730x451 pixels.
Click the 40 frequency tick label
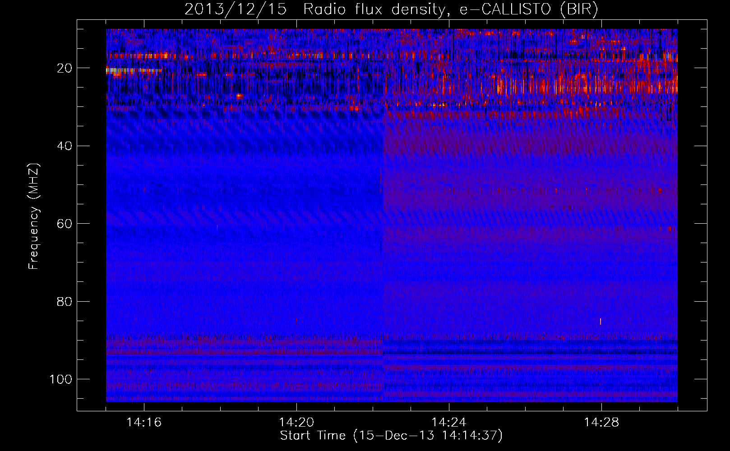65,146
